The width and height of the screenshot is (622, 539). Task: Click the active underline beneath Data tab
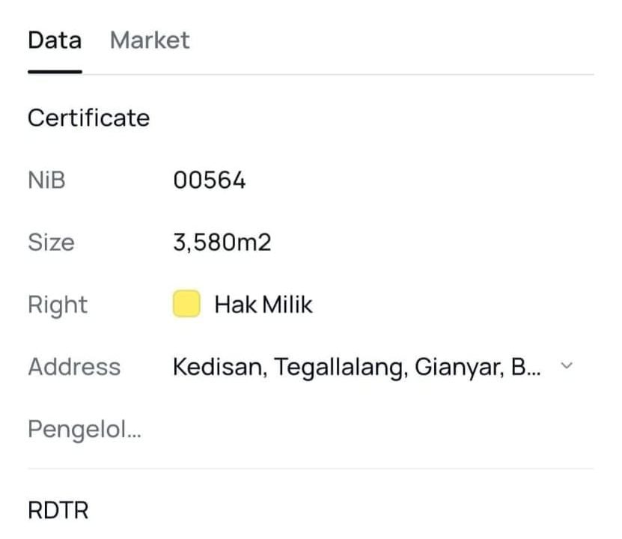tap(55, 72)
